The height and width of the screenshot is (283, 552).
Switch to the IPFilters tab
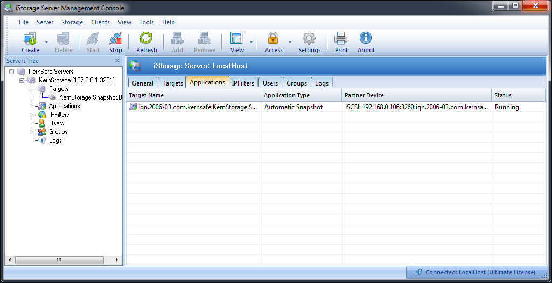click(243, 83)
